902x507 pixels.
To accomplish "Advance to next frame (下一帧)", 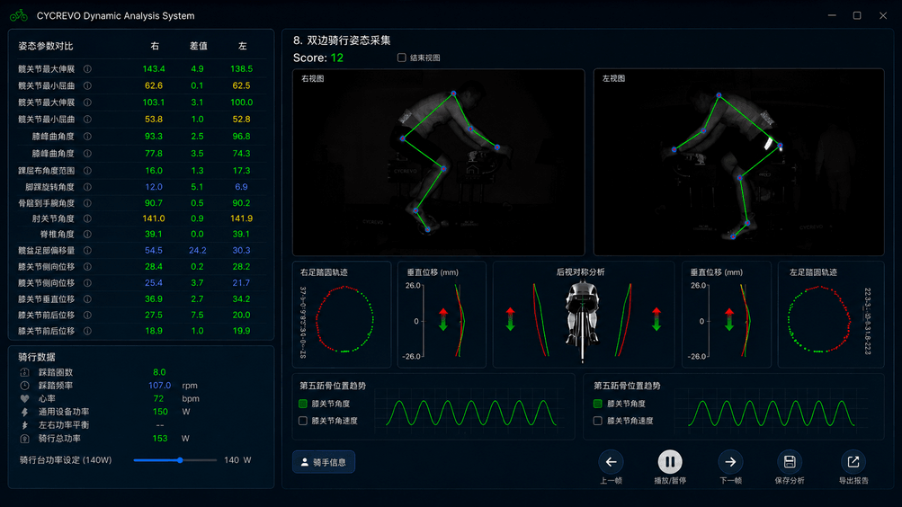I will click(730, 462).
